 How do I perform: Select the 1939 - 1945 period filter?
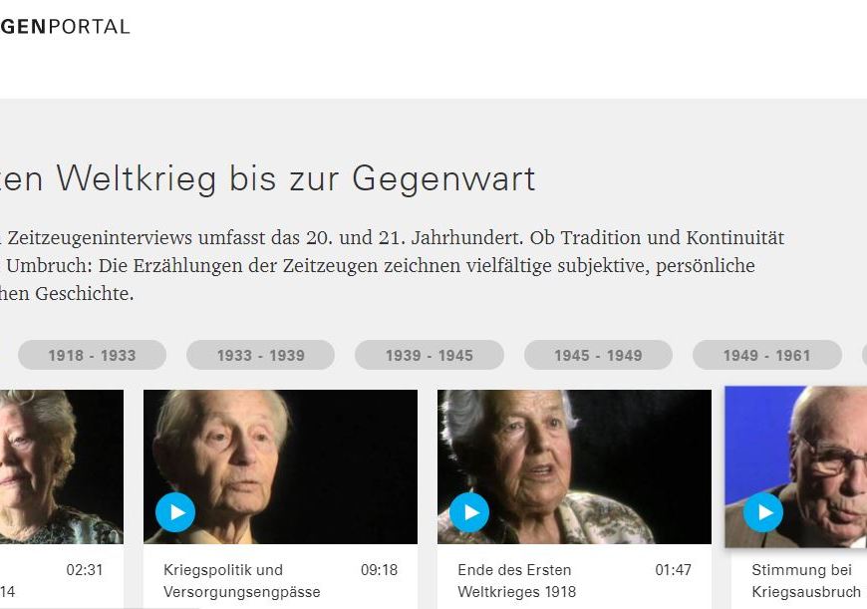click(430, 355)
